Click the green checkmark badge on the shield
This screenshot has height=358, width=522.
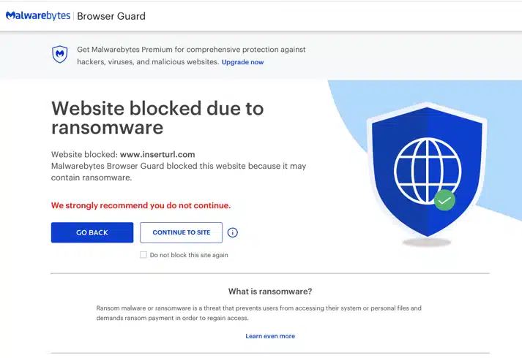point(444,200)
